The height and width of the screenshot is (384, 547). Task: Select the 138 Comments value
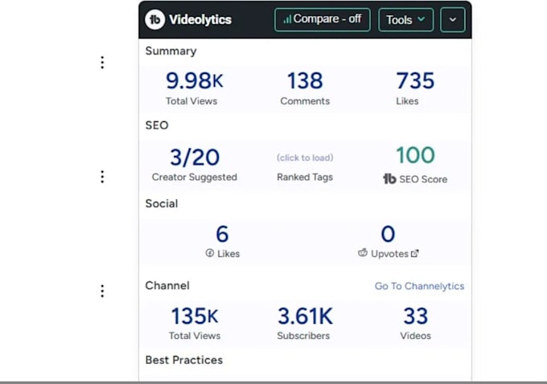pyautogui.click(x=305, y=80)
